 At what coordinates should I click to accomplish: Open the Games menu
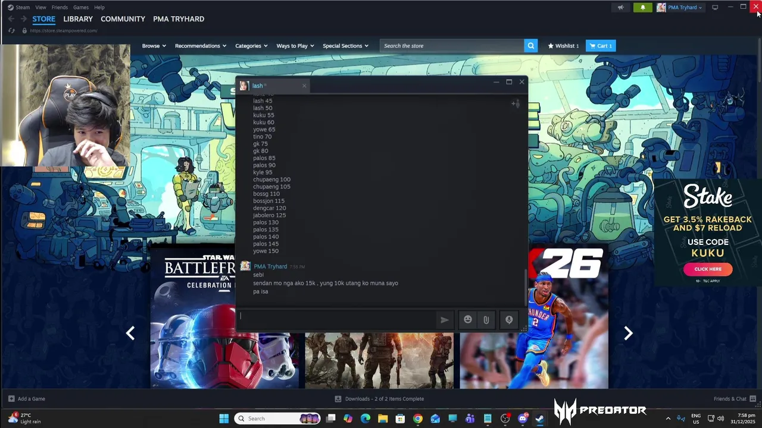coord(81,7)
